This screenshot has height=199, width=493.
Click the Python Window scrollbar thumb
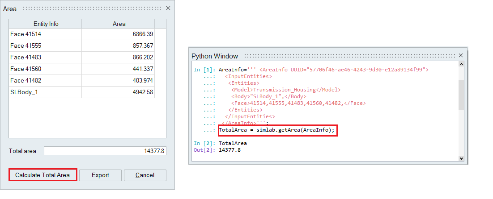pyautogui.click(x=461, y=95)
